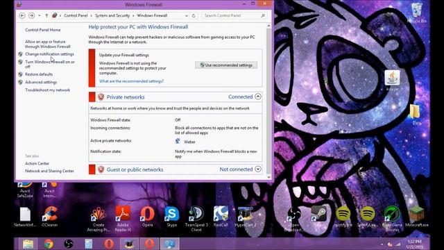Image resolution: width=444 pixels, height=250 pixels.
Task: Open Advanced settings link
Action: pyautogui.click(x=41, y=82)
